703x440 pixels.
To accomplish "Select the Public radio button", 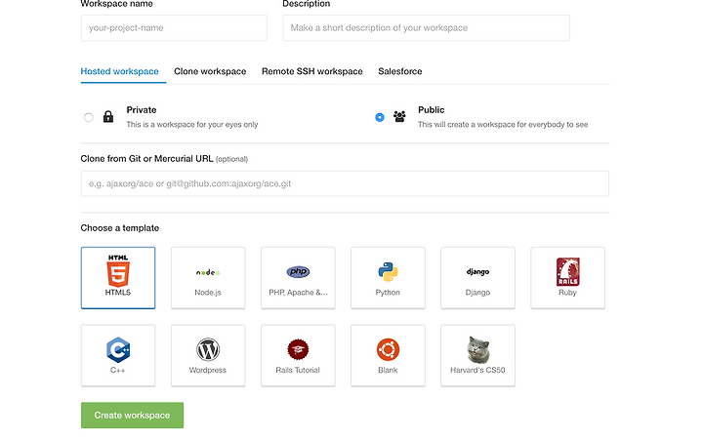I will tap(380, 117).
